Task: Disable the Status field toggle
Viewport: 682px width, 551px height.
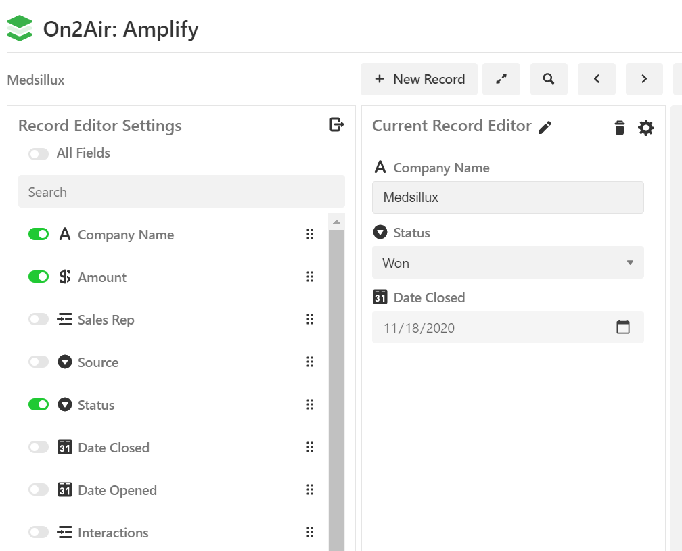Action: coord(39,404)
